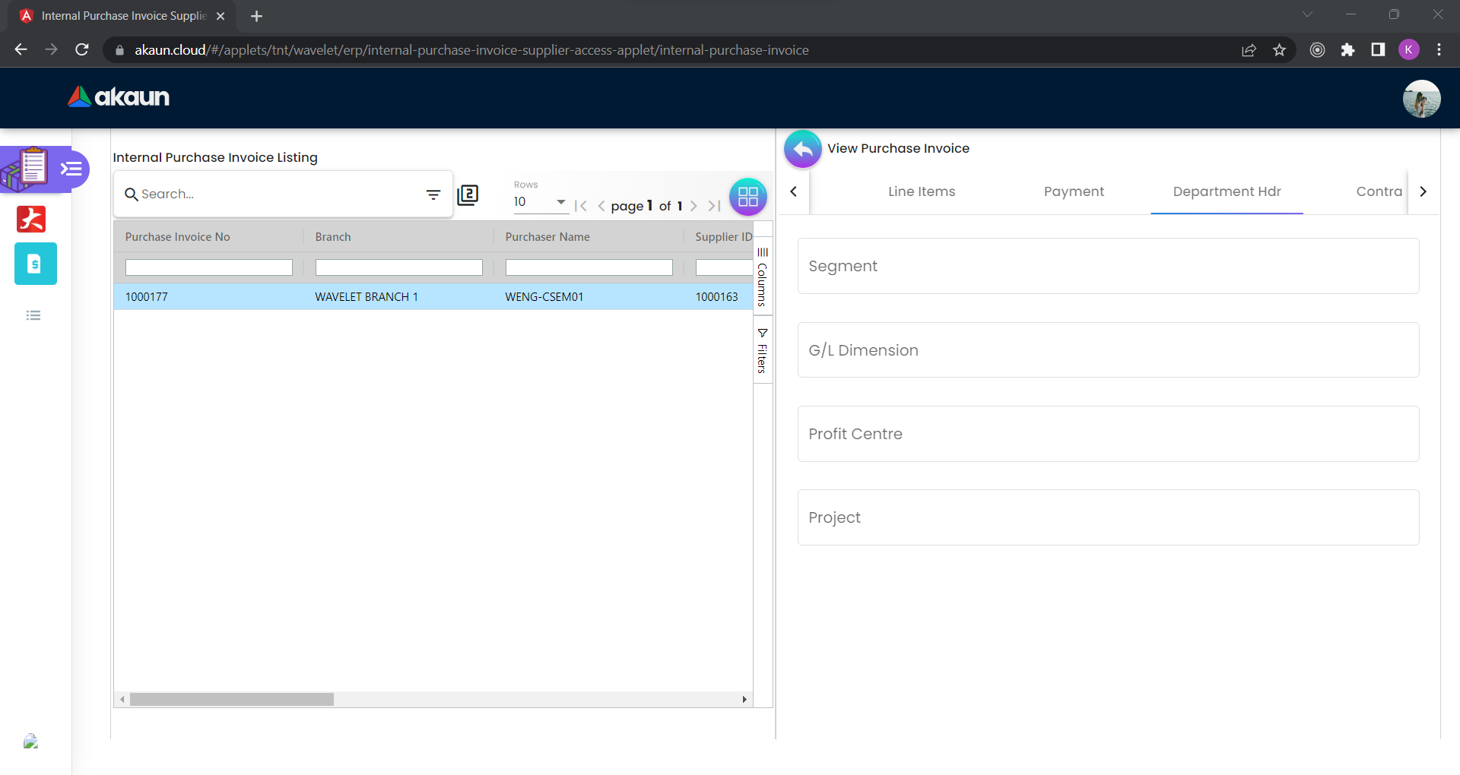Open the grid view icon above listing
The width and height of the screenshot is (1460, 775).
coord(747,197)
